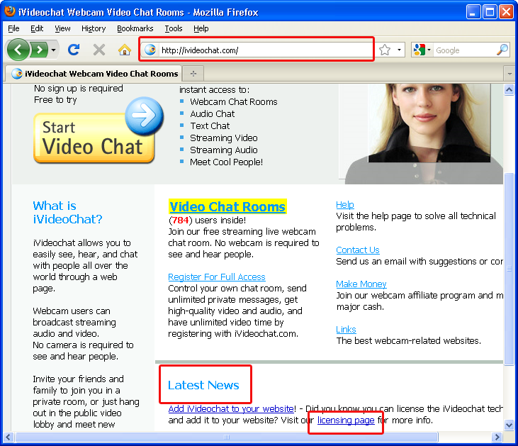The width and height of the screenshot is (518, 446).
Task: Open the Bookmarks menu
Action: click(x=135, y=28)
